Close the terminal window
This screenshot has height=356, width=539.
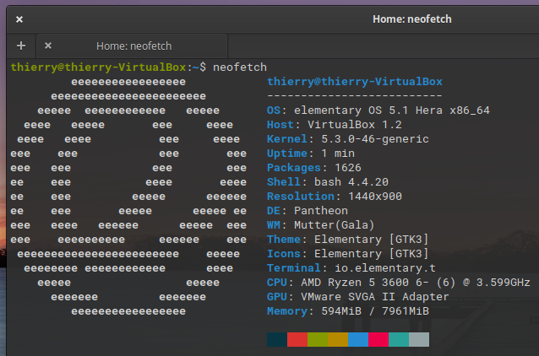click(19, 19)
